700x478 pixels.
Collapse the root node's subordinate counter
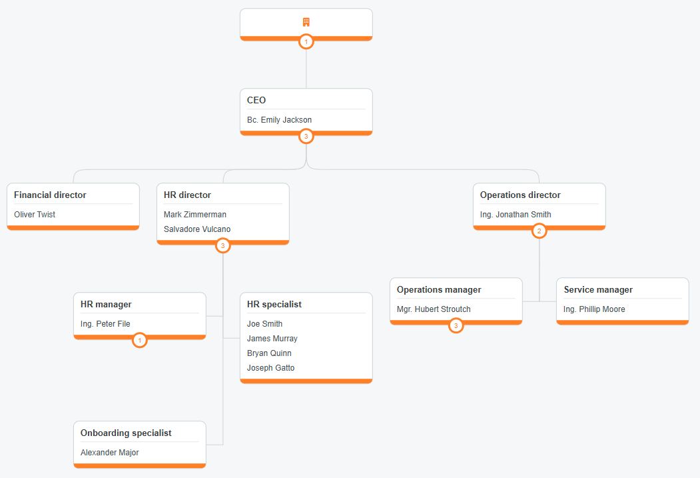[306, 41]
